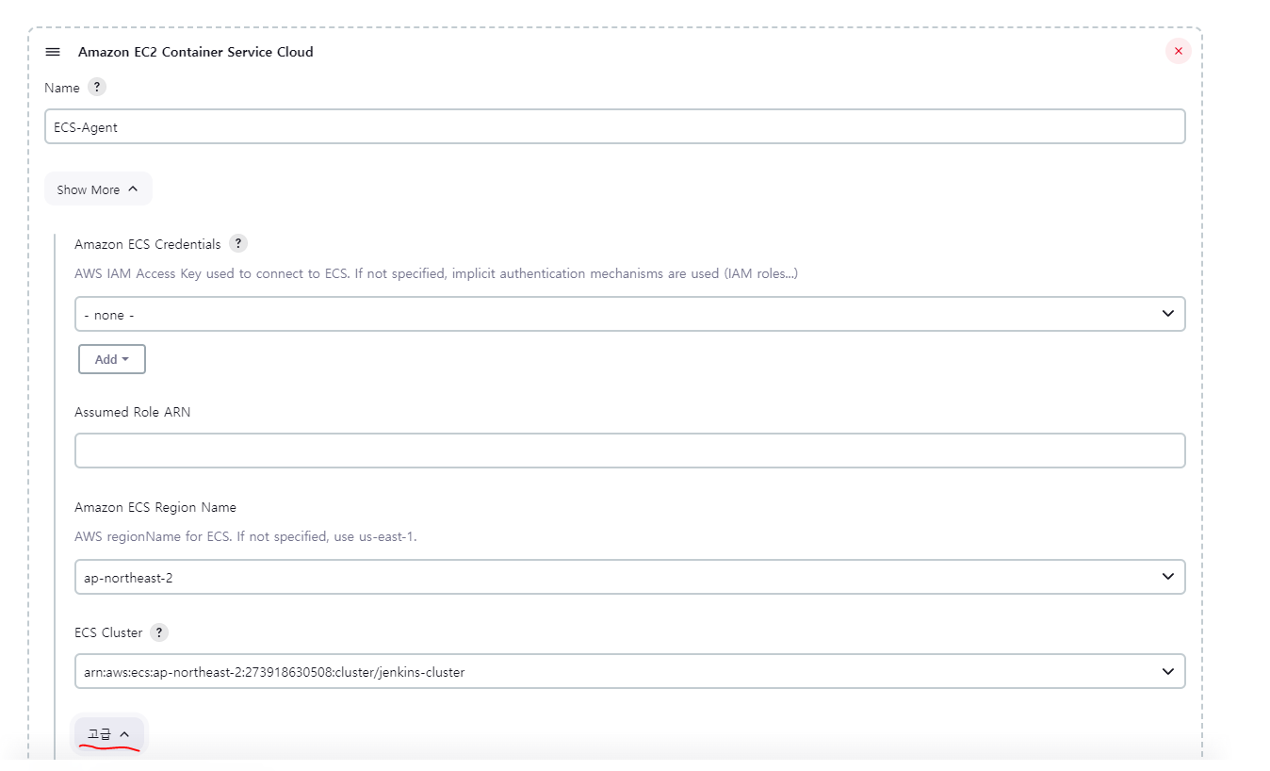Click the Assumed Role ARN input field

(x=629, y=451)
